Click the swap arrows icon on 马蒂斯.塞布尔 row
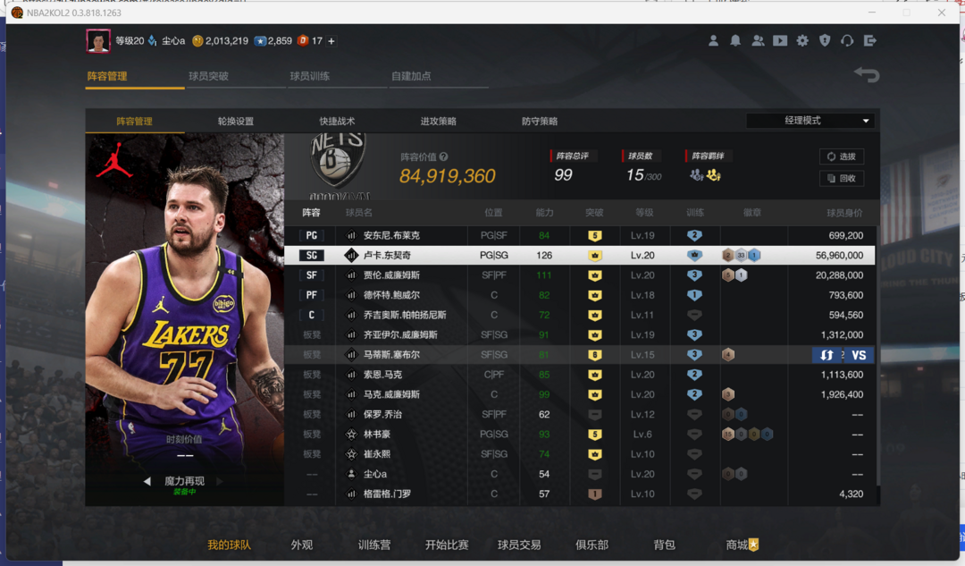 (x=827, y=355)
